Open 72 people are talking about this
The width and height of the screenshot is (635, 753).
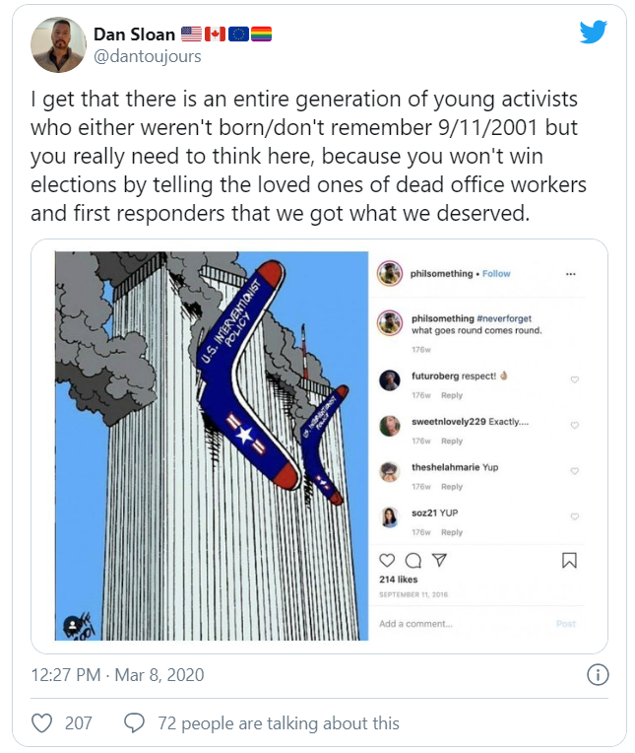click(278, 723)
